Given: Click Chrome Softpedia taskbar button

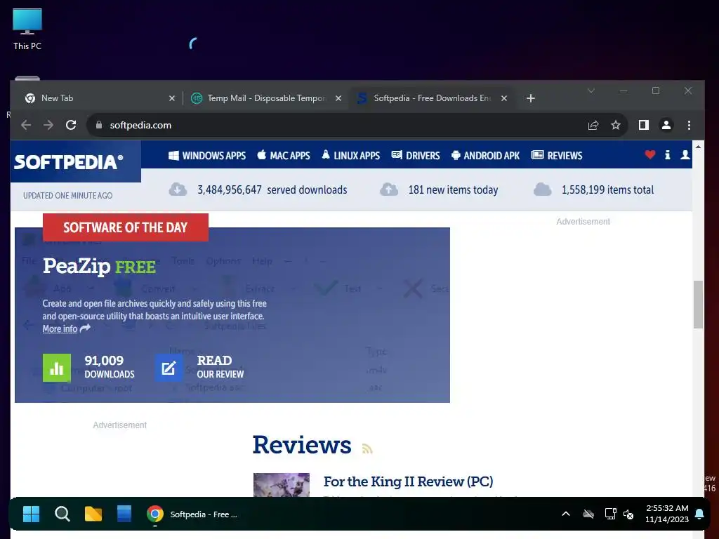Looking at the screenshot, I should (x=192, y=514).
